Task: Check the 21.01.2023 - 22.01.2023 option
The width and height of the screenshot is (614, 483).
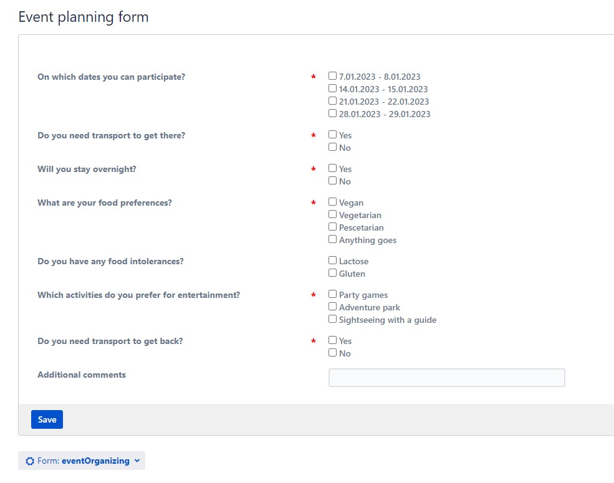Action: pyautogui.click(x=332, y=100)
